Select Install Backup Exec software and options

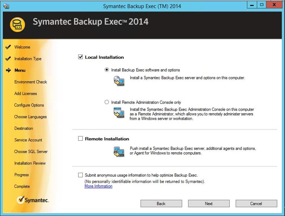pyautogui.click(x=107, y=70)
